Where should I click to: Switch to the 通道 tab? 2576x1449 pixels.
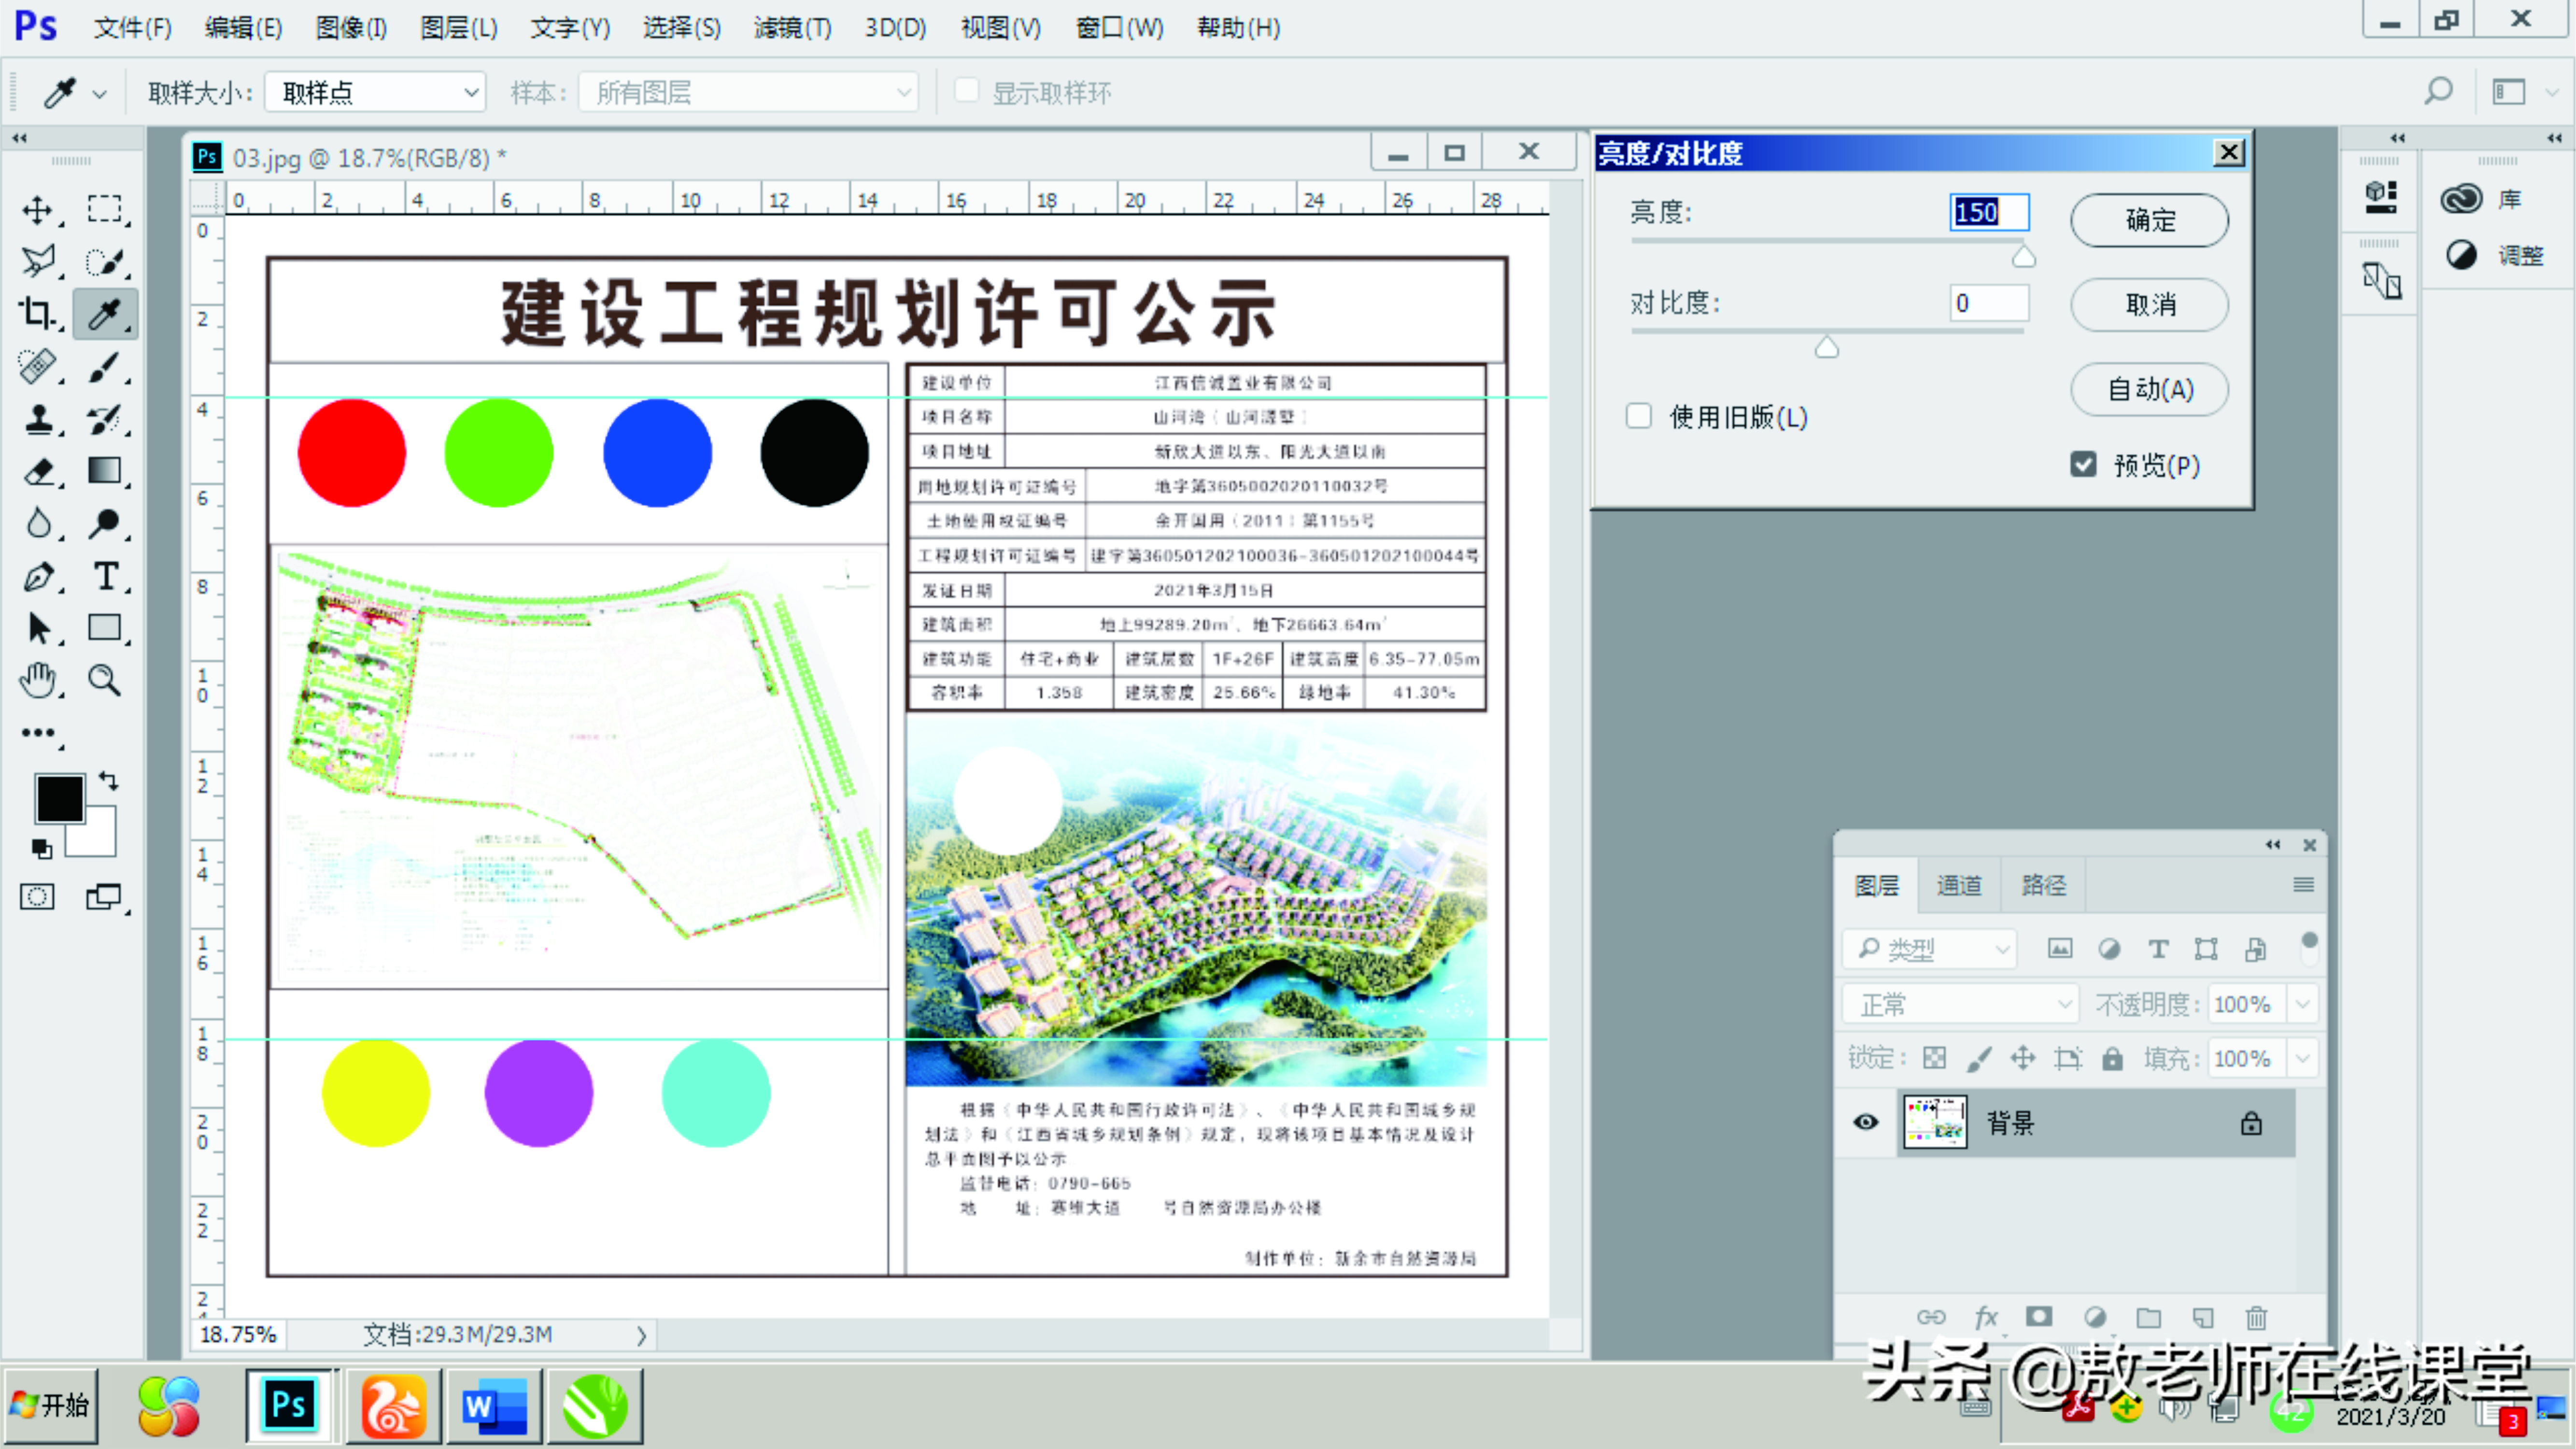point(1958,885)
